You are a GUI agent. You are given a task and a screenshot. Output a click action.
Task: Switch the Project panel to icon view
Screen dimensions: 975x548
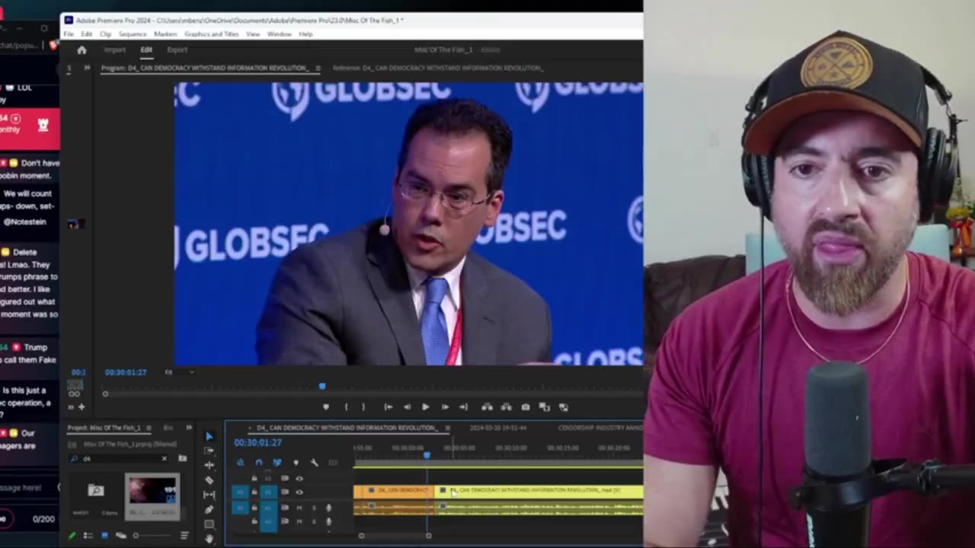coord(104,536)
